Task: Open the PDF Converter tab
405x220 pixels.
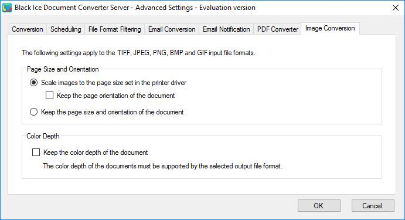Action: tap(278, 29)
